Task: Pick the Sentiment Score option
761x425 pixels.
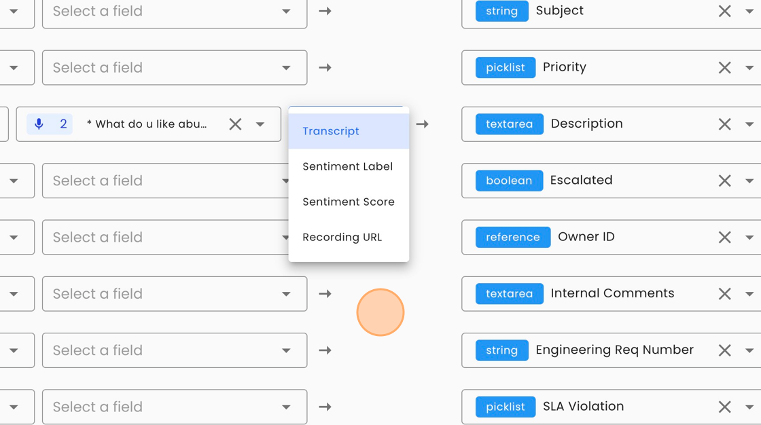Action: point(349,202)
